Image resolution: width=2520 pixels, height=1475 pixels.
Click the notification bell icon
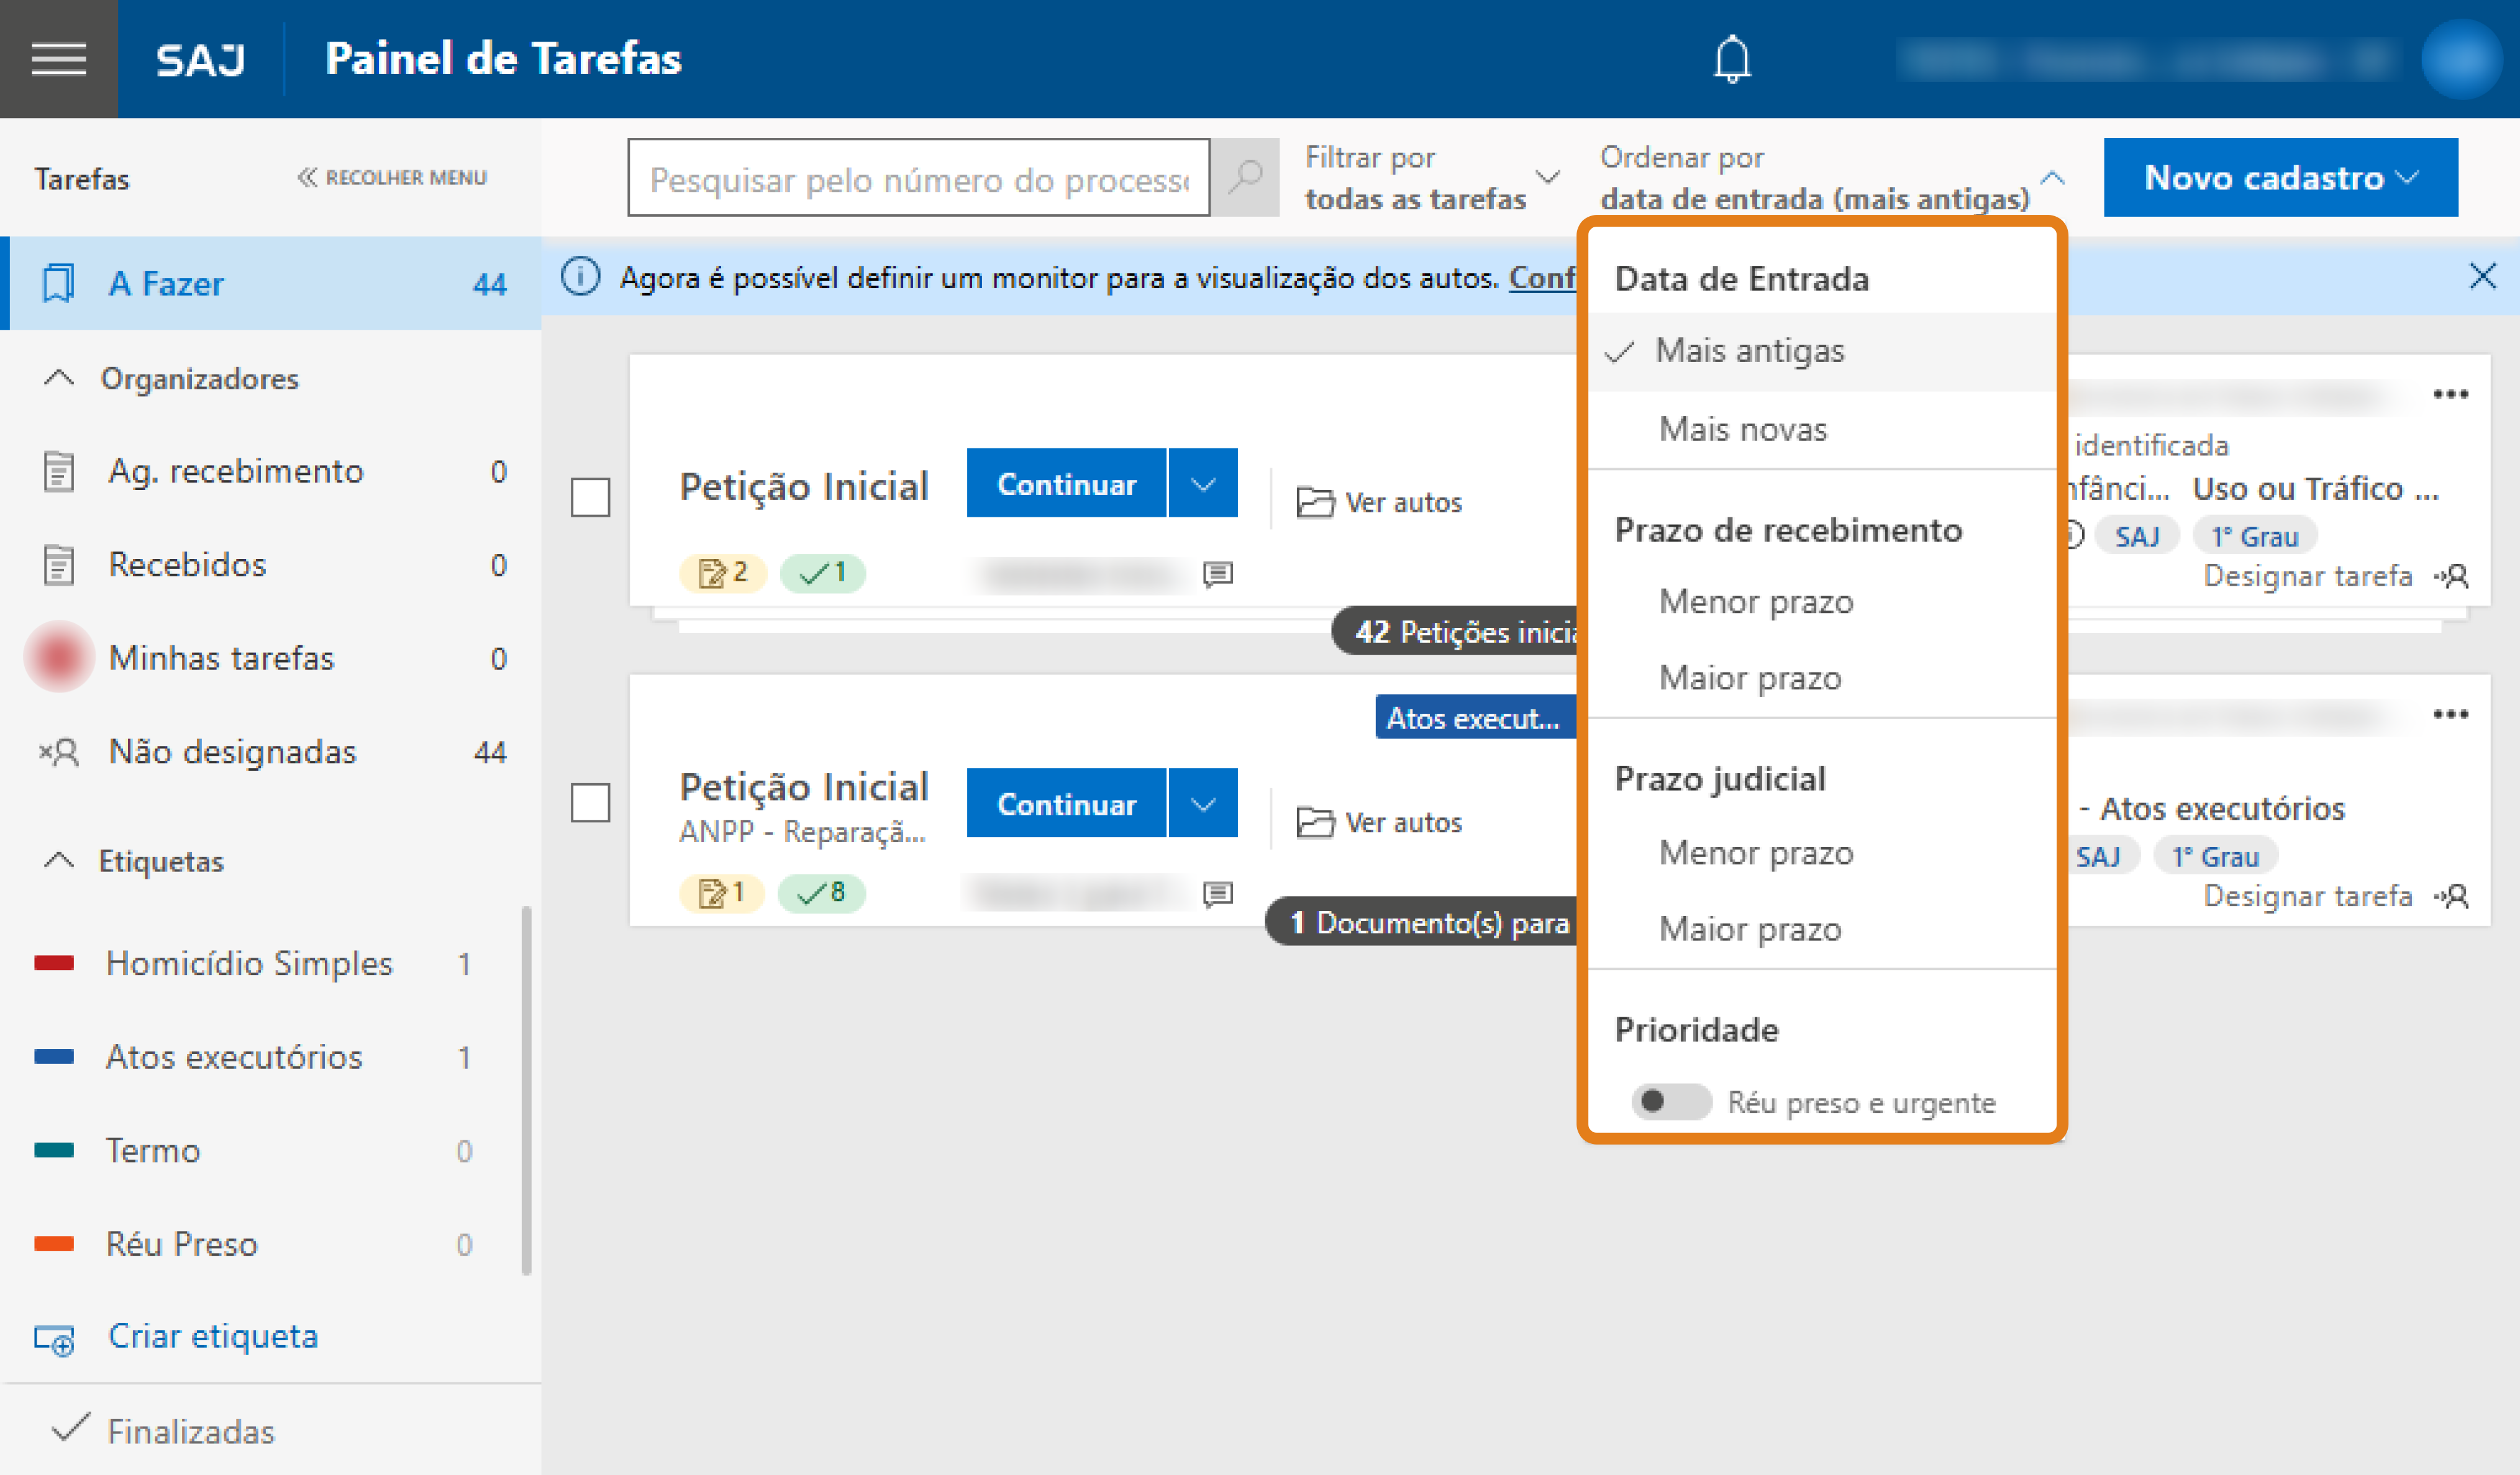tap(1732, 59)
